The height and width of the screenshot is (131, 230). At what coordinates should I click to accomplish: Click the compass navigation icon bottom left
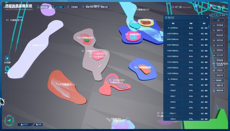coord(10,121)
